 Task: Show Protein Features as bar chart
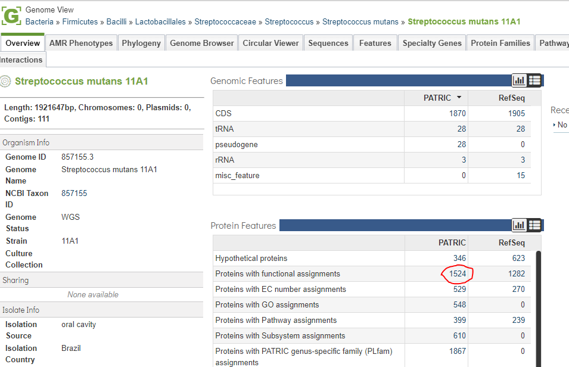click(520, 225)
